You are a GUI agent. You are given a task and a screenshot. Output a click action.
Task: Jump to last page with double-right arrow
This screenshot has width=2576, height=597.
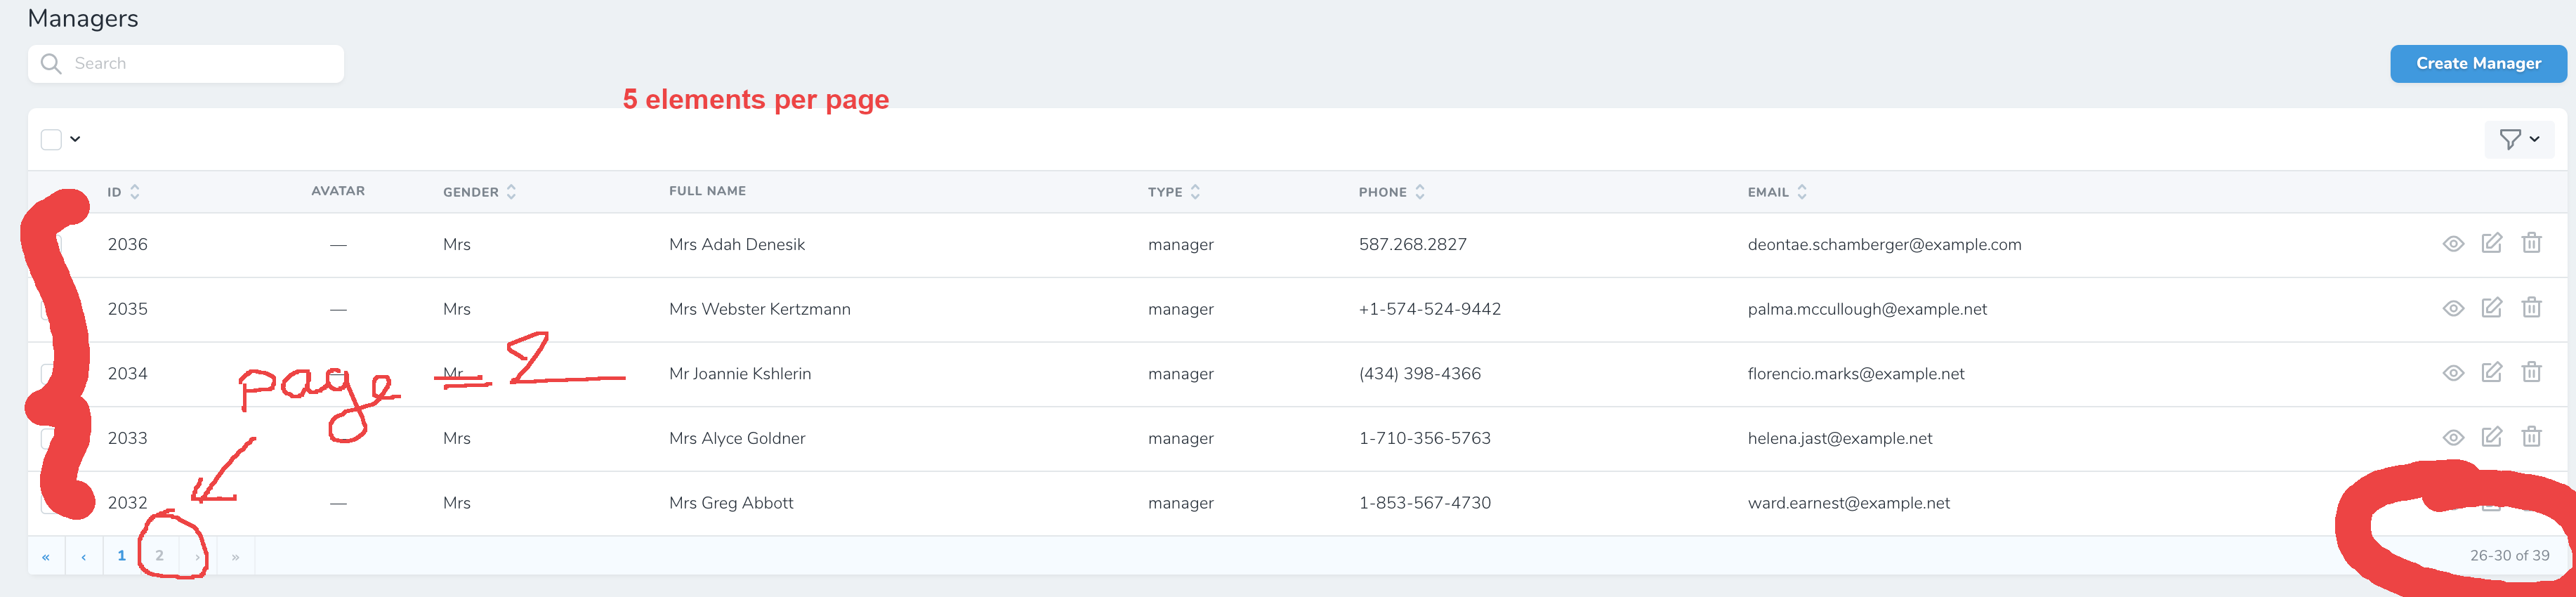click(x=235, y=556)
